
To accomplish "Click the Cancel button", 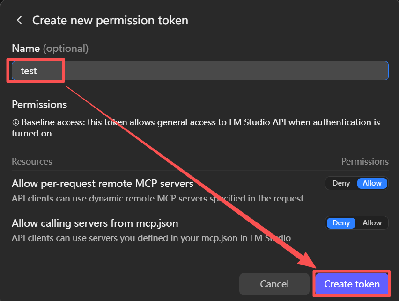I will point(274,284).
